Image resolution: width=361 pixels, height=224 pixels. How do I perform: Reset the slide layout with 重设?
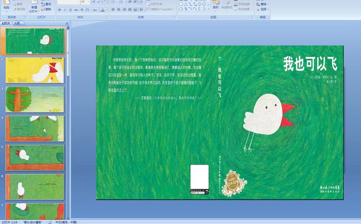click(x=46, y=4)
